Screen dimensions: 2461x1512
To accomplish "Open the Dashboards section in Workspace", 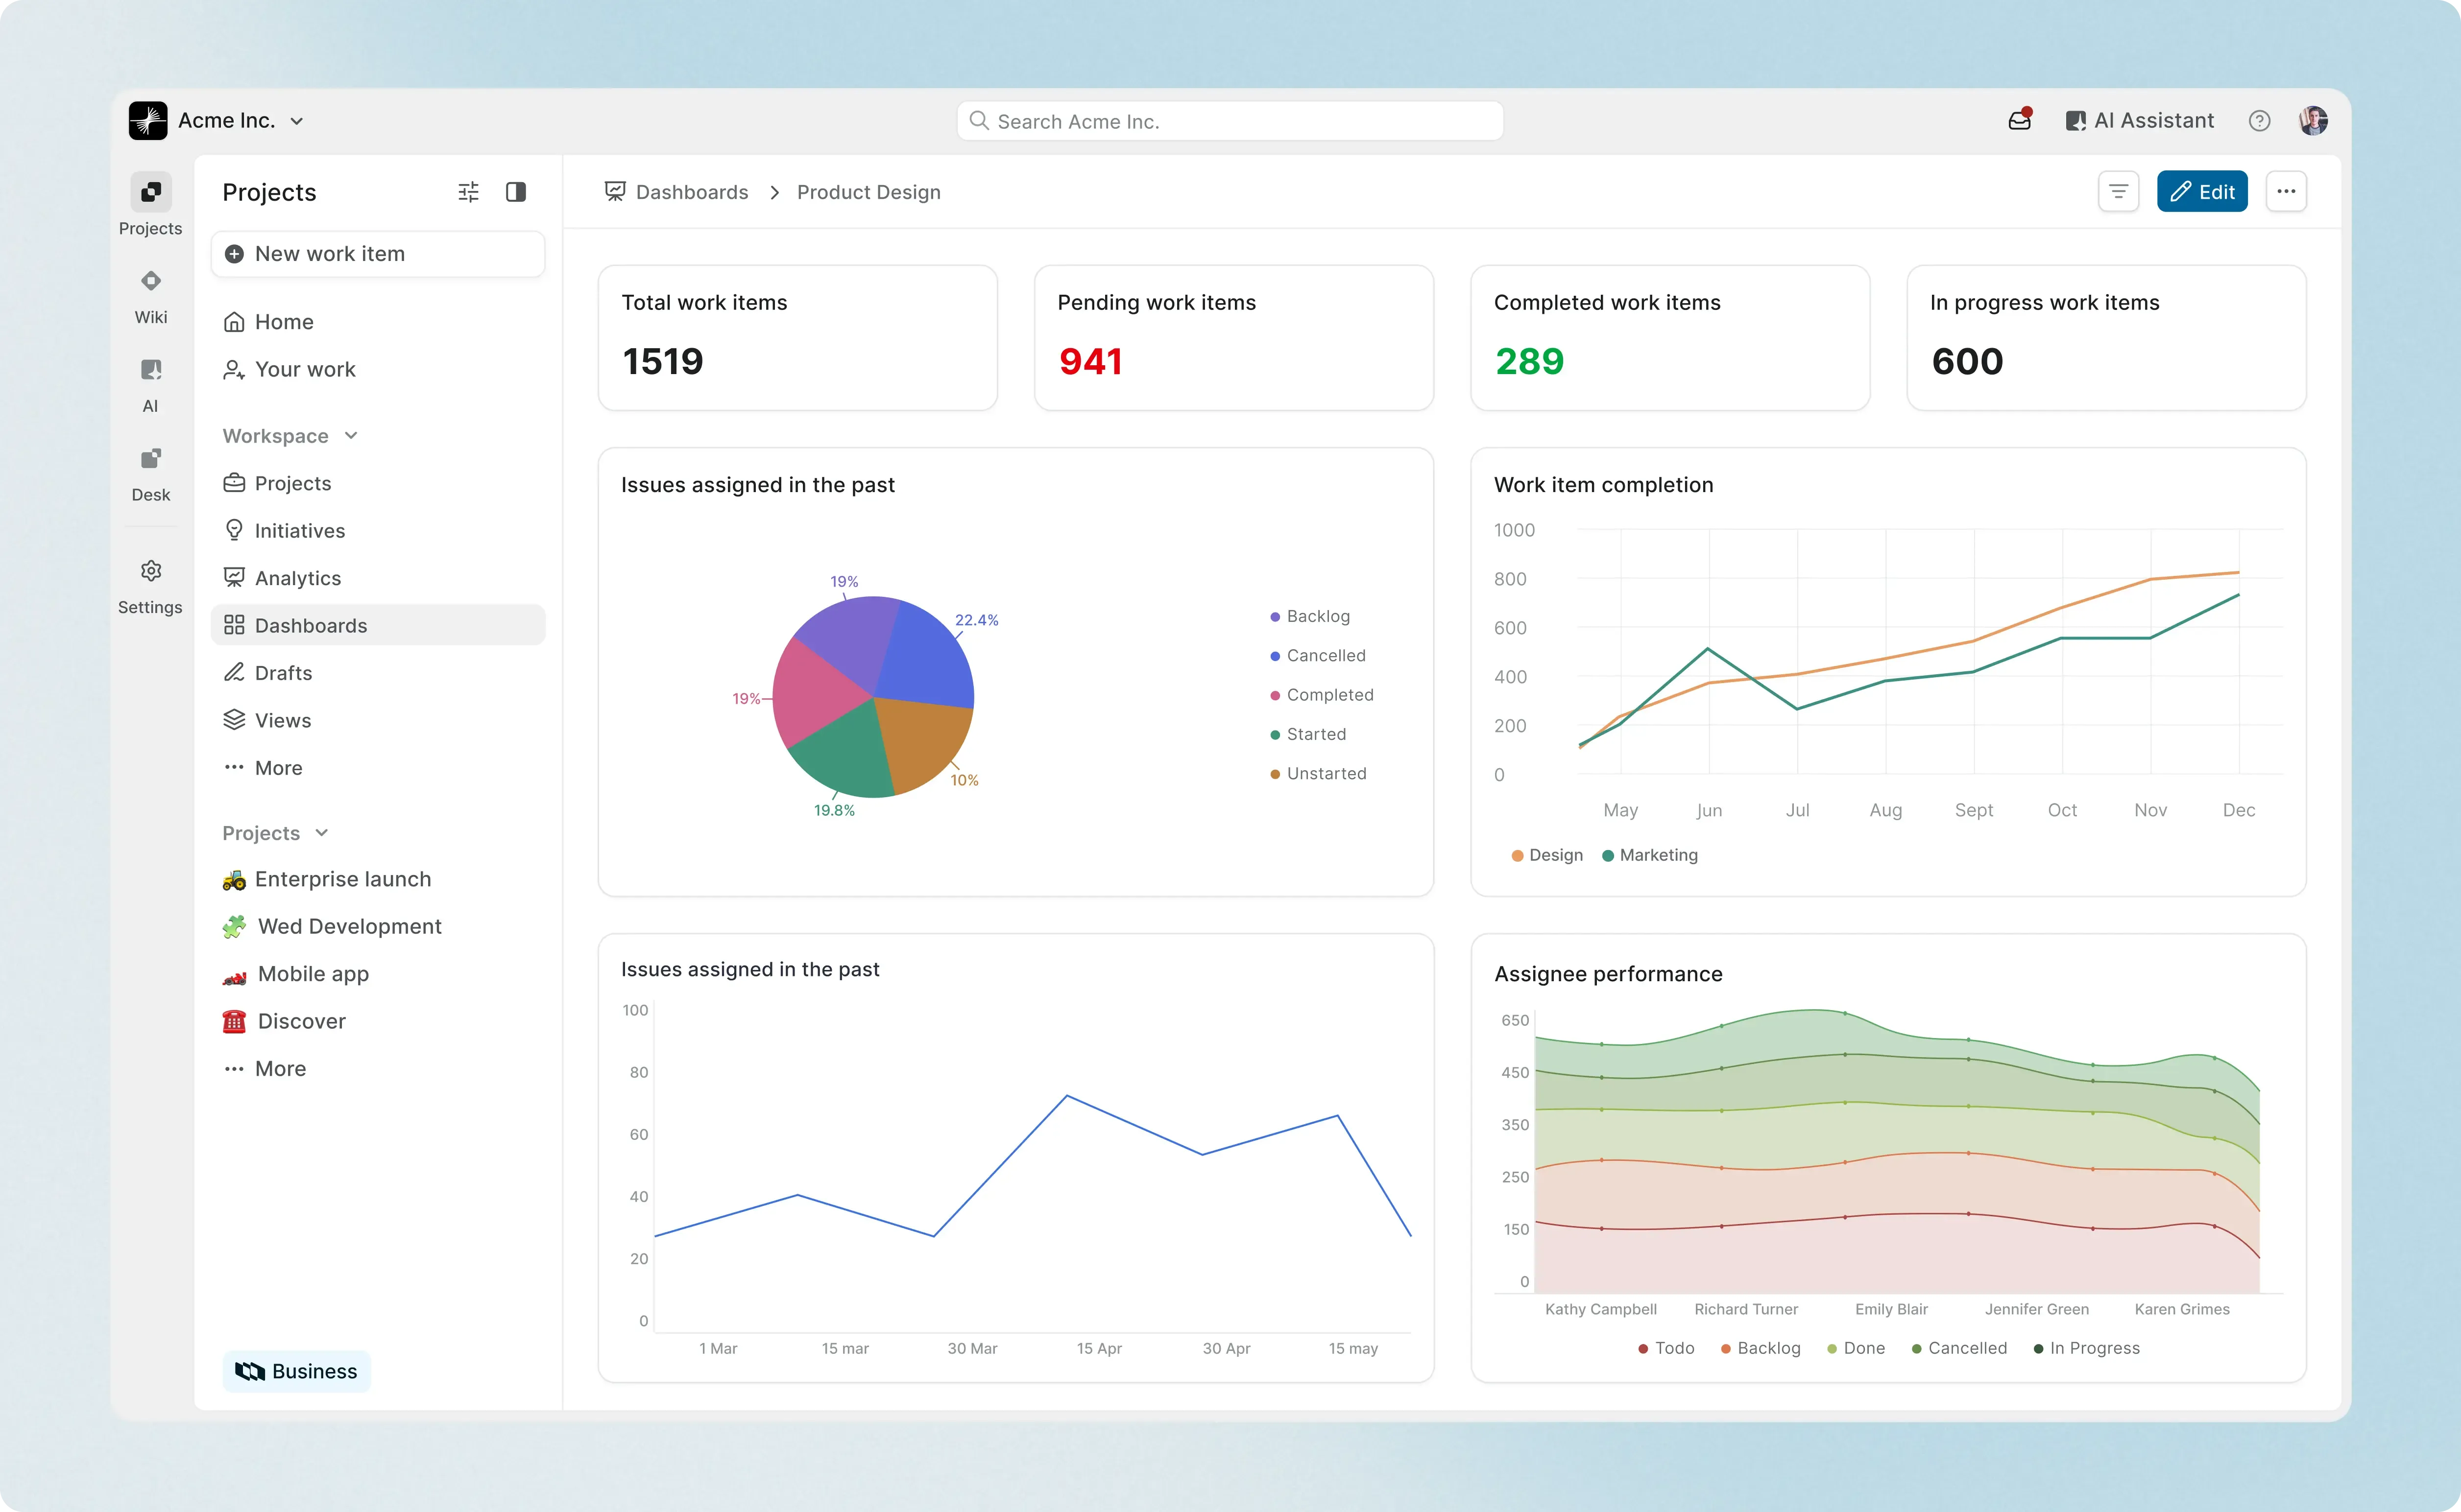I will 311,625.
